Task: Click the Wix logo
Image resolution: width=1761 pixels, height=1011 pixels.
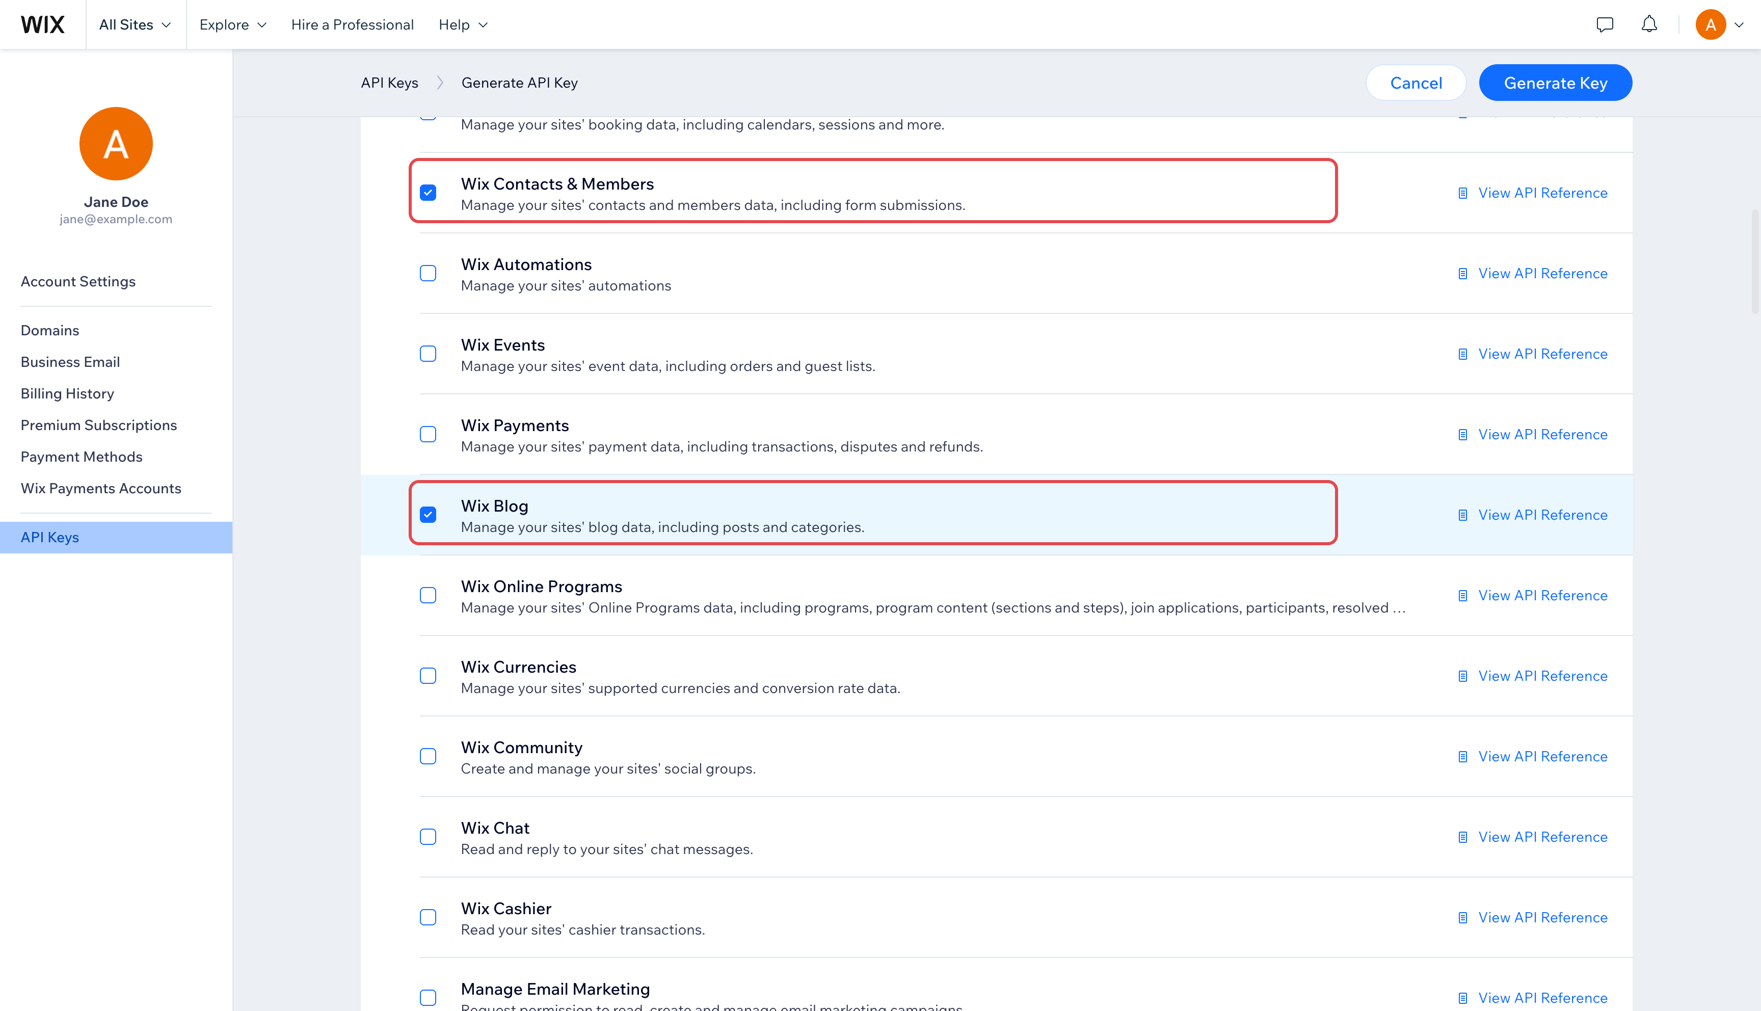Action: (x=42, y=25)
